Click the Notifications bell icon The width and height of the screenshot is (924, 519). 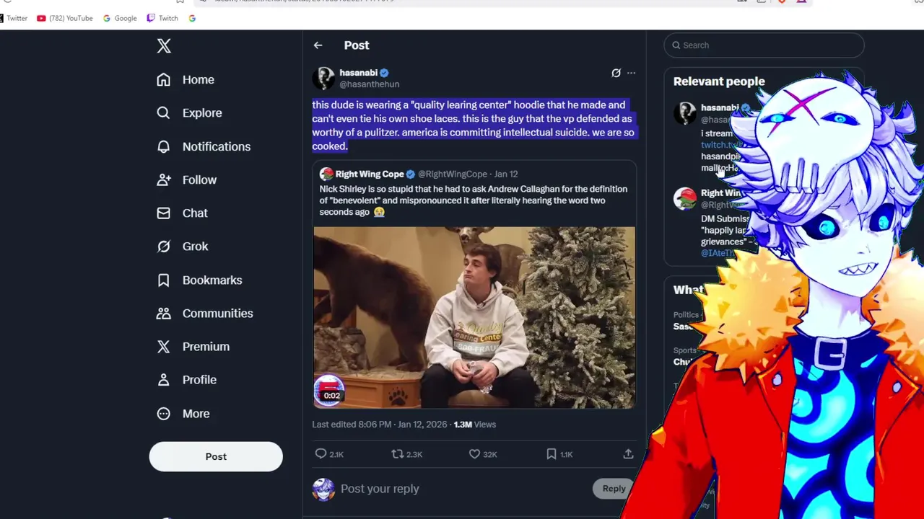tap(164, 146)
